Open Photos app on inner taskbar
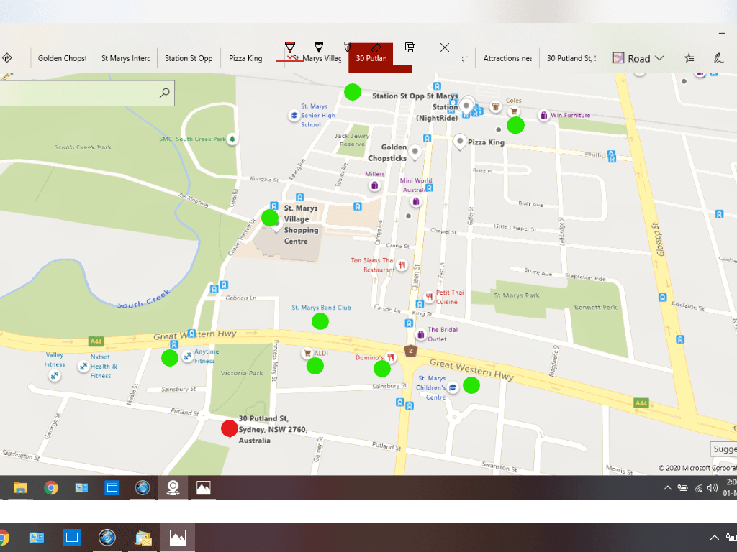The image size is (737, 552). [x=203, y=488]
